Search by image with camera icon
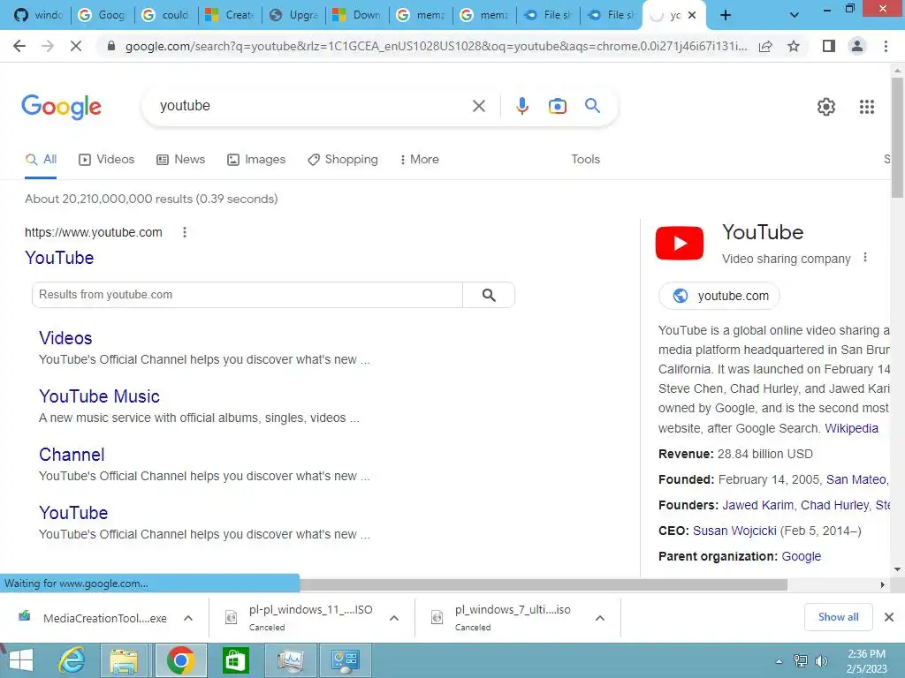The image size is (905, 678). click(x=557, y=106)
